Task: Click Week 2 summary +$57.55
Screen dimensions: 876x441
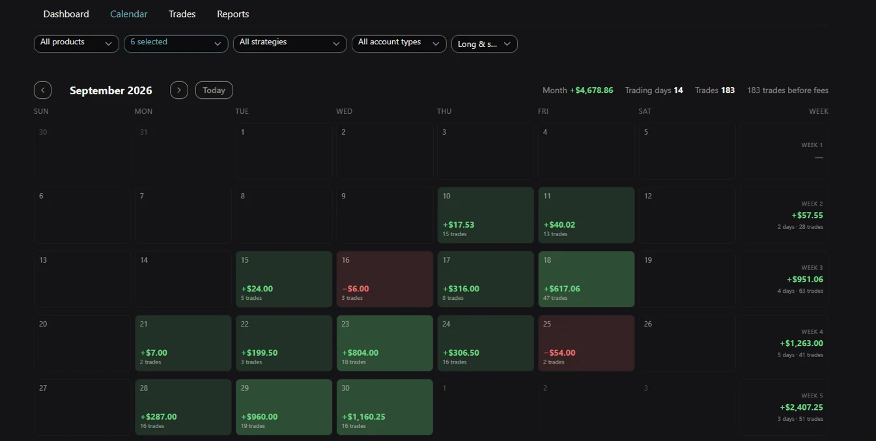Action: [784, 215]
